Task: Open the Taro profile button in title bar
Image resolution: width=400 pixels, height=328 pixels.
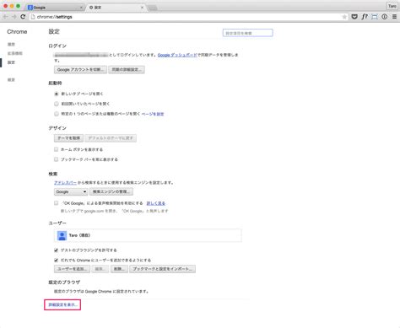Action: click(392, 6)
